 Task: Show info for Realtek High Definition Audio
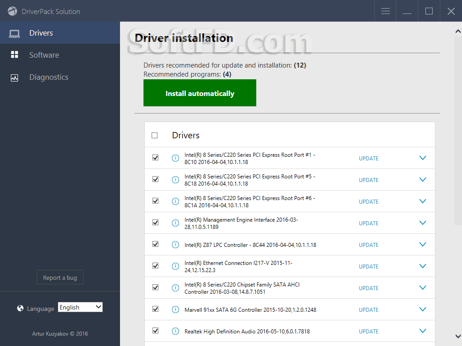[x=176, y=331]
